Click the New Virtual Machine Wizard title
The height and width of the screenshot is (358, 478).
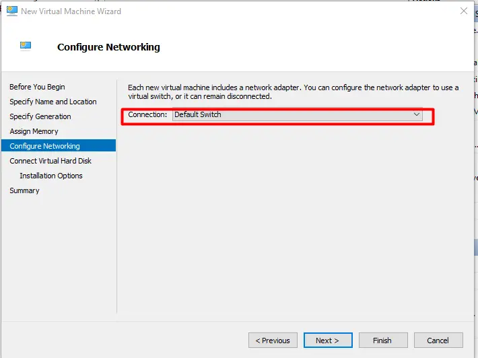tap(71, 11)
